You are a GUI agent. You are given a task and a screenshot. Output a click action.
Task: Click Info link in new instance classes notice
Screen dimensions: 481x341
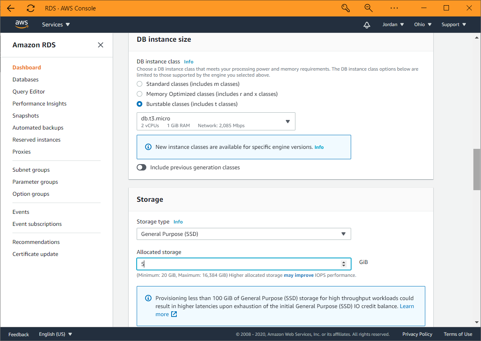[319, 147]
